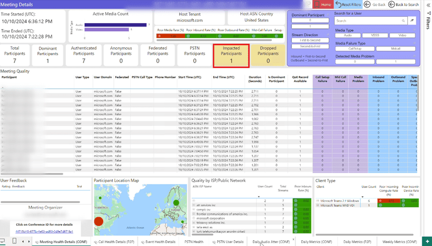Select the Impacted Participants card
This screenshot has height=246, width=432.
[231, 53]
